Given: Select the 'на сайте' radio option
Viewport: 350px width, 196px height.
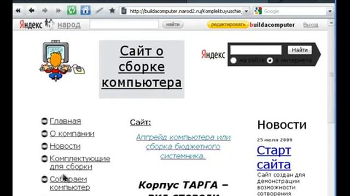Looking at the screenshot, I should [234, 60].
